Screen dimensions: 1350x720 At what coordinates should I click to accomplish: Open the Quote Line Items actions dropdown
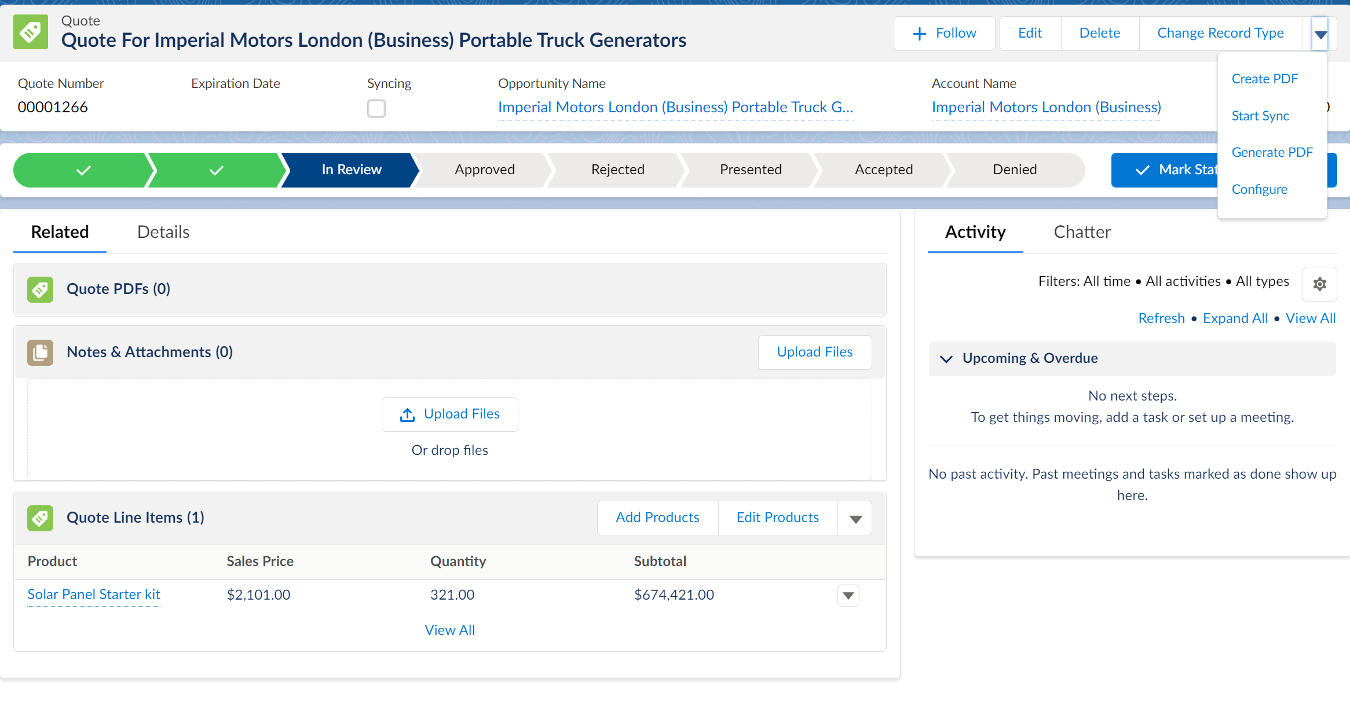[855, 518]
